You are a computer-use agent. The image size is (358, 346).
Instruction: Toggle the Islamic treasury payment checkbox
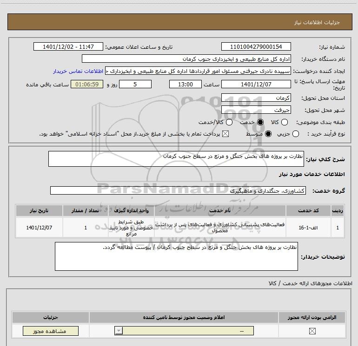click(225, 134)
